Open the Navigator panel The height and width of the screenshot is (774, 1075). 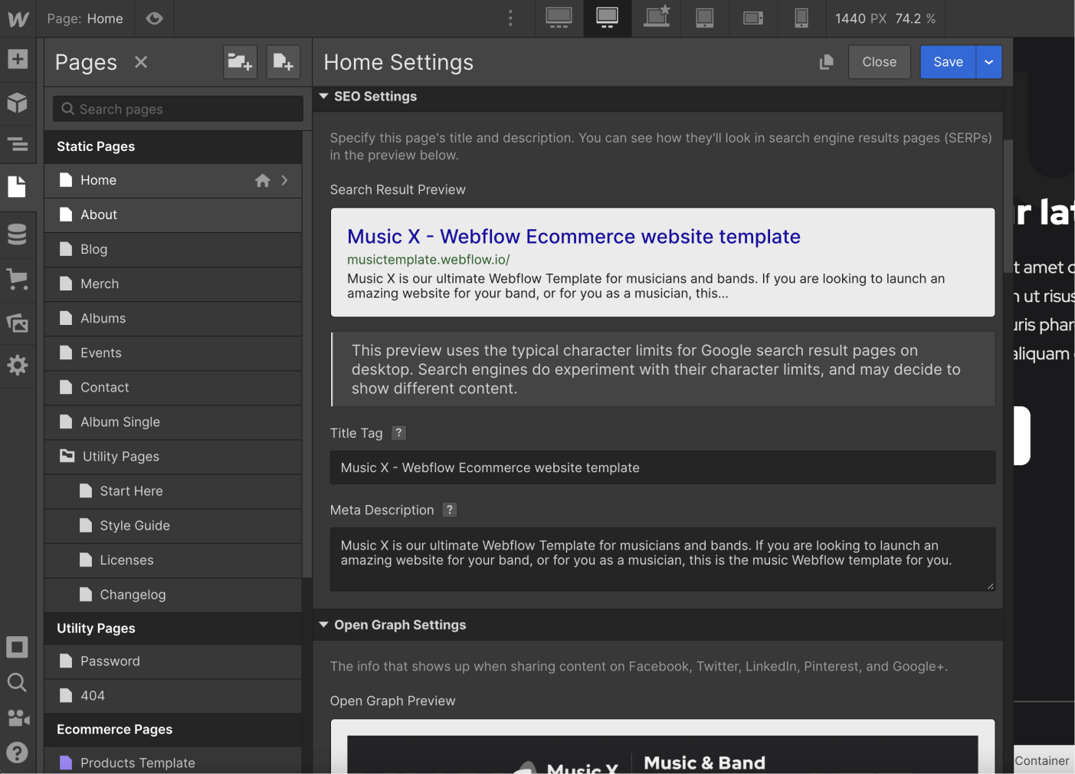(17, 145)
